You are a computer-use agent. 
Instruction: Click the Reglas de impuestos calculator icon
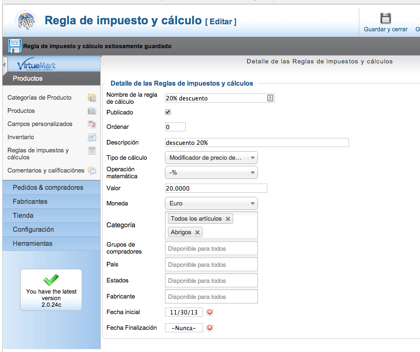[92, 151]
